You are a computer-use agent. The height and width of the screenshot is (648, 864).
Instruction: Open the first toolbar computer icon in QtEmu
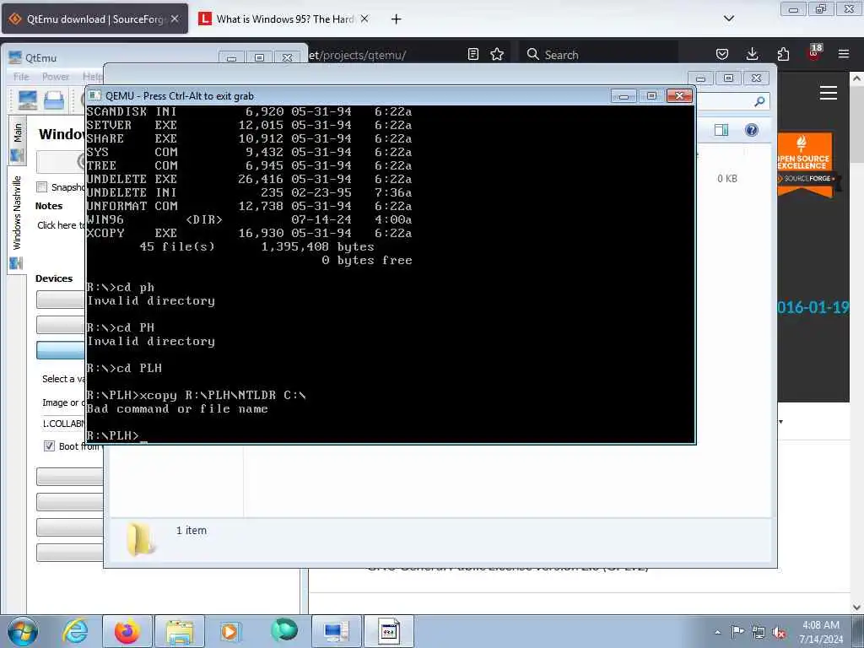click(x=27, y=101)
